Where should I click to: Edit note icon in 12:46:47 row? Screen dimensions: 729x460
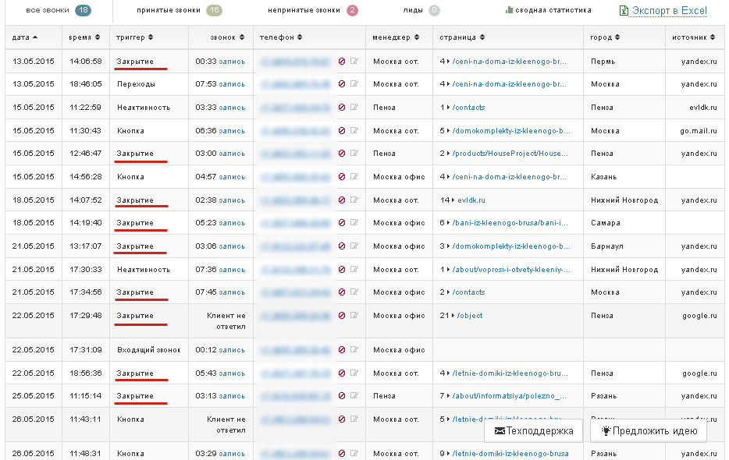point(354,153)
